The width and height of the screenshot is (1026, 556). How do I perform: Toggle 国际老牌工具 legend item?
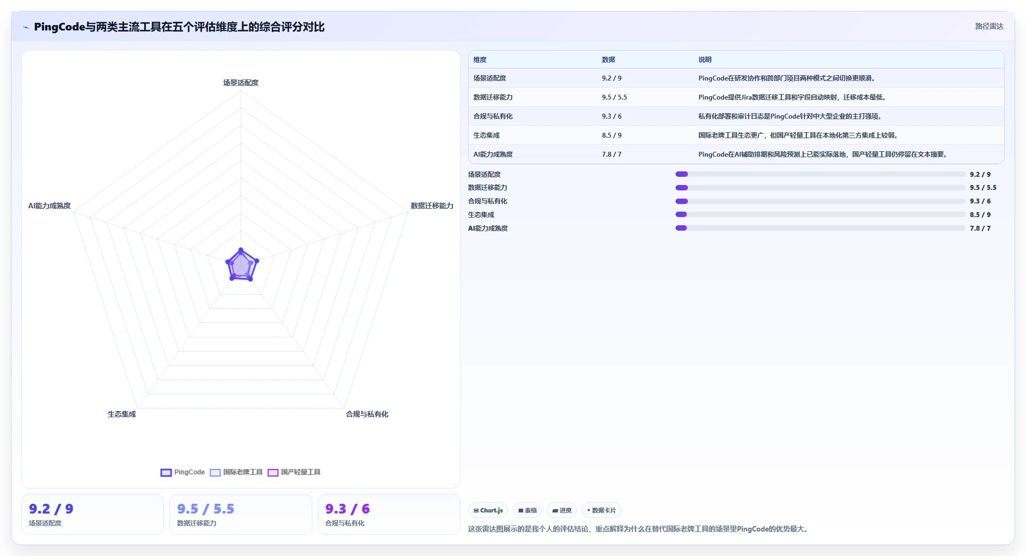(x=236, y=472)
